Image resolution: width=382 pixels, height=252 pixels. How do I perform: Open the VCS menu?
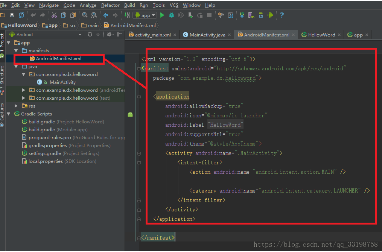click(174, 5)
